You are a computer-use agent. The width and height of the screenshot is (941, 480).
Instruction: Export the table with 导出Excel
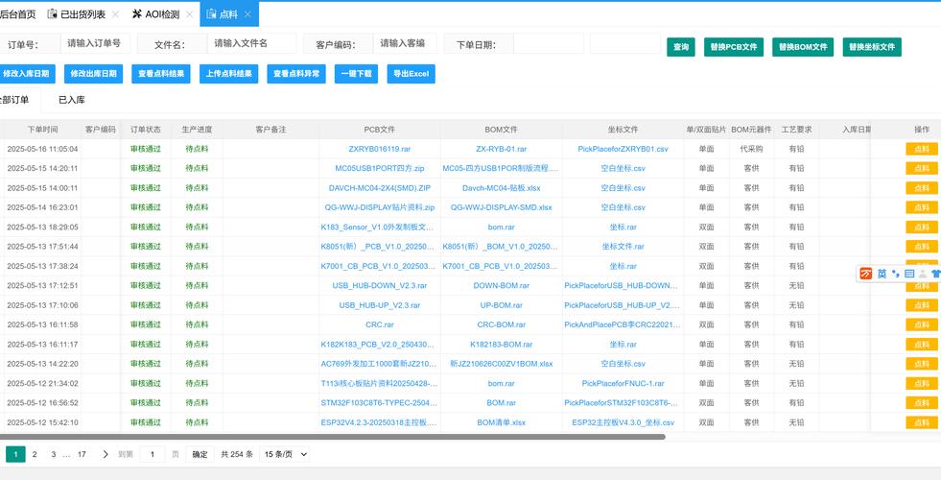(x=412, y=74)
